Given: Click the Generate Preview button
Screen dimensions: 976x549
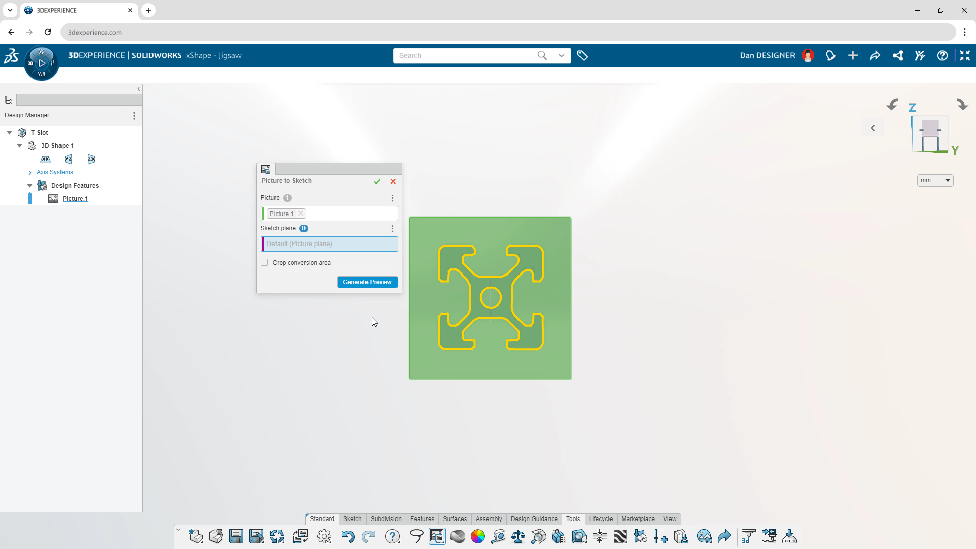Looking at the screenshot, I should point(368,282).
